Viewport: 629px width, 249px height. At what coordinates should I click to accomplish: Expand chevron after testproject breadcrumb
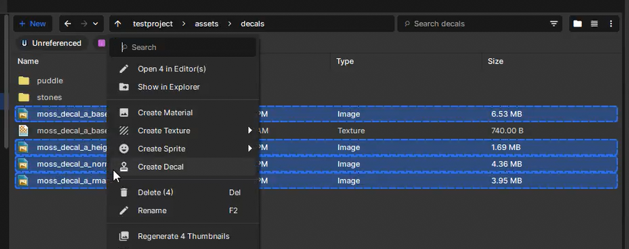pyautogui.click(x=184, y=24)
